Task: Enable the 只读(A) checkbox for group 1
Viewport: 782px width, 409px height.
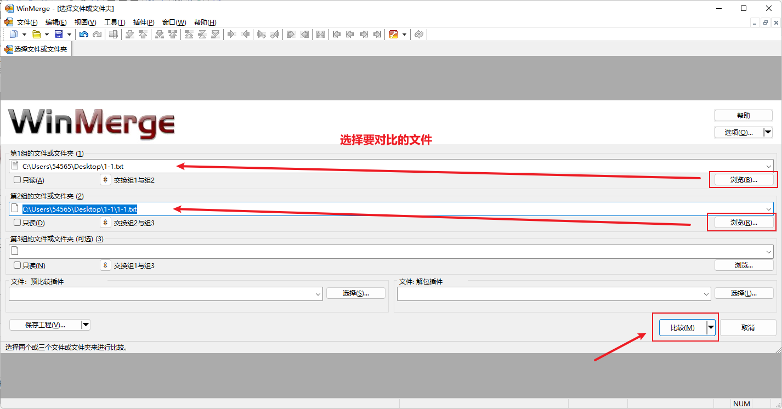Action: (18, 180)
